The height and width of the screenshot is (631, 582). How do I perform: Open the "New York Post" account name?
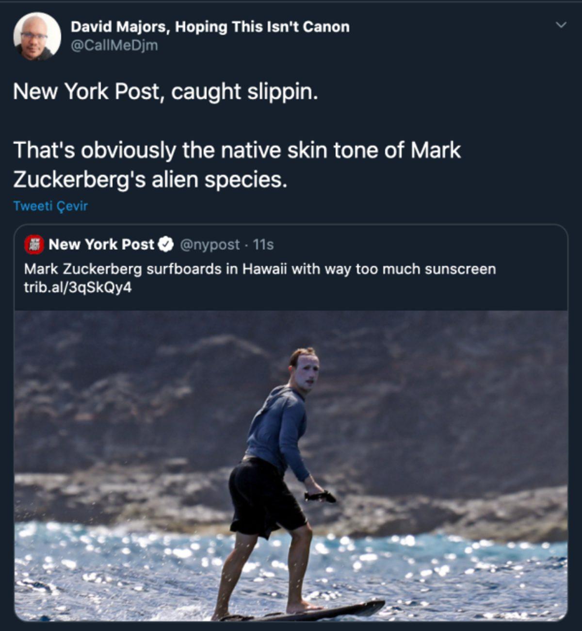101,245
